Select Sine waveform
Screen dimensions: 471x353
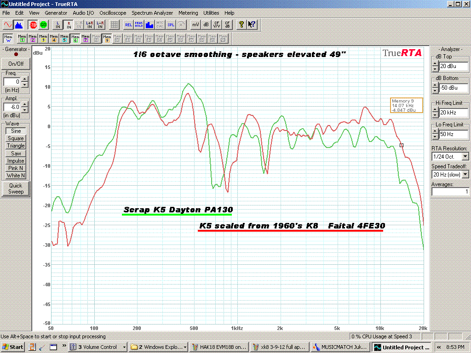[16, 131]
